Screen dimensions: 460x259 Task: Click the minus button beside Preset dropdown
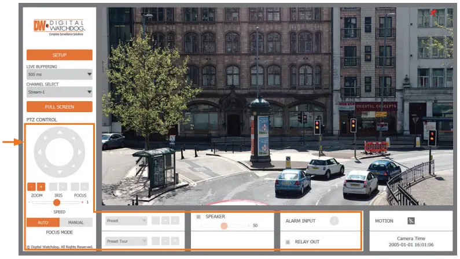pos(156,221)
